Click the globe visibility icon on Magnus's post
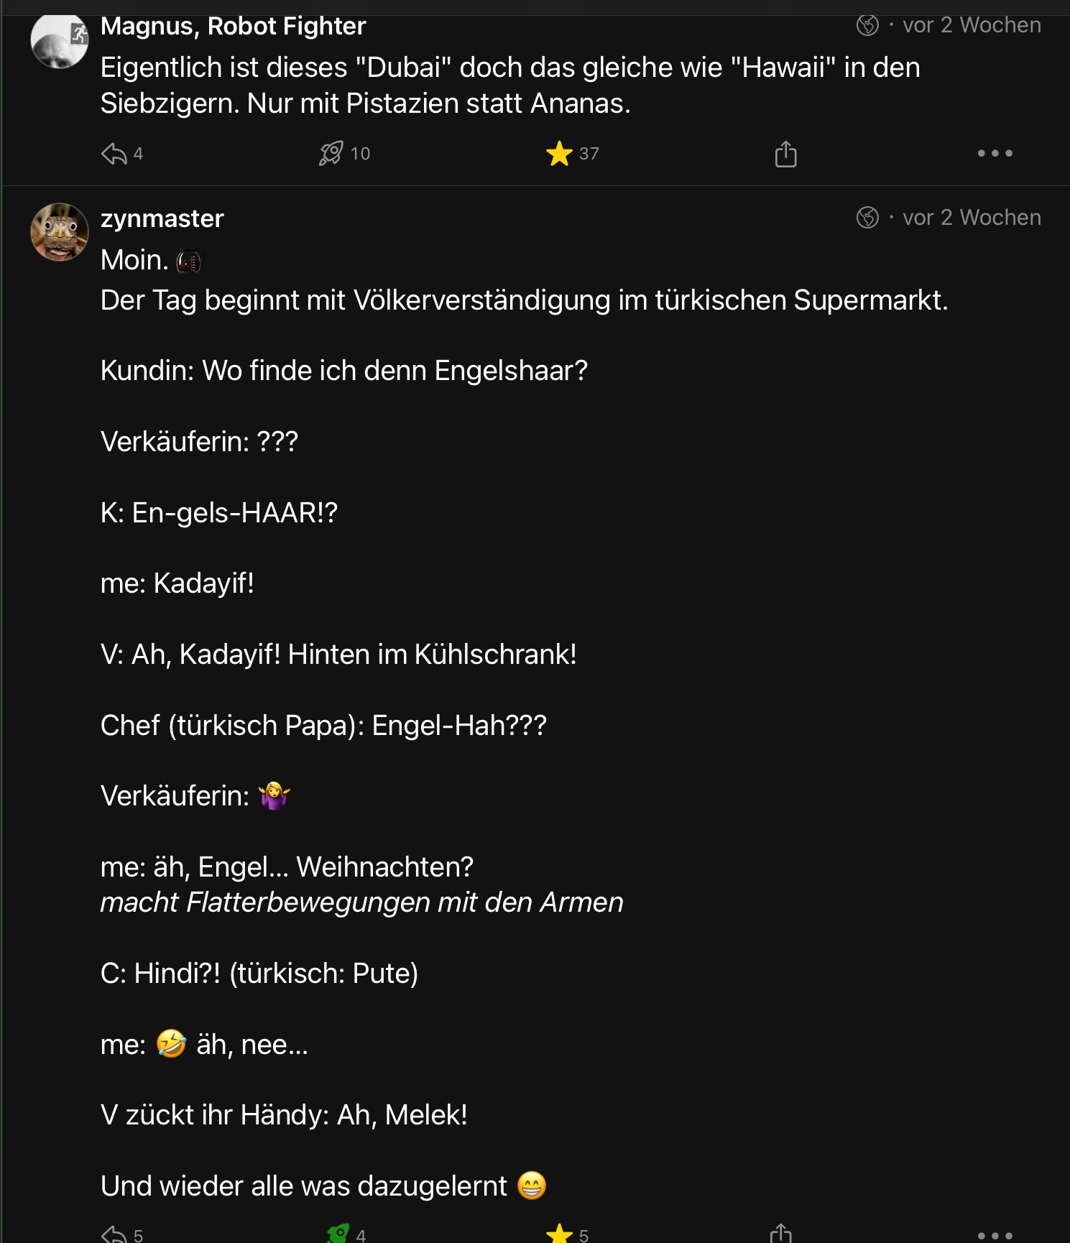The height and width of the screenshot is (1243, 1070). [x=867, y=25]
